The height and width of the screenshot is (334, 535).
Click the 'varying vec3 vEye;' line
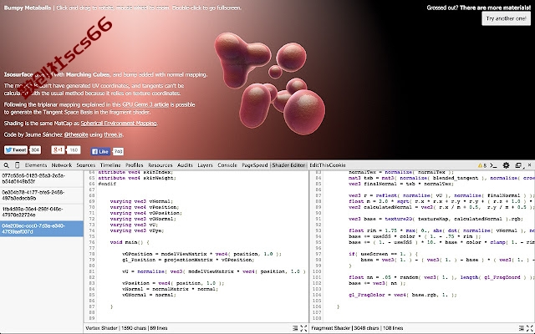click(x=137, y=230)
